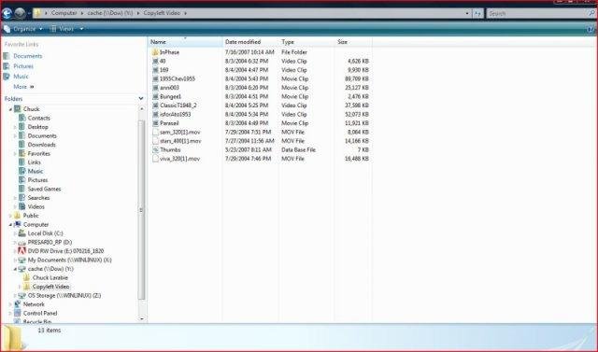The height and width of the screenshot is (352, 598).
Task: Click Copyleft Video in the address breadcrumb
Action: (x=162, y=13)
